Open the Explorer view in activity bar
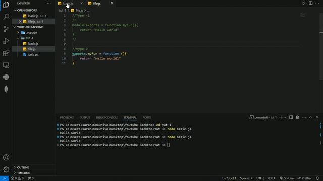 coord(6,5)
